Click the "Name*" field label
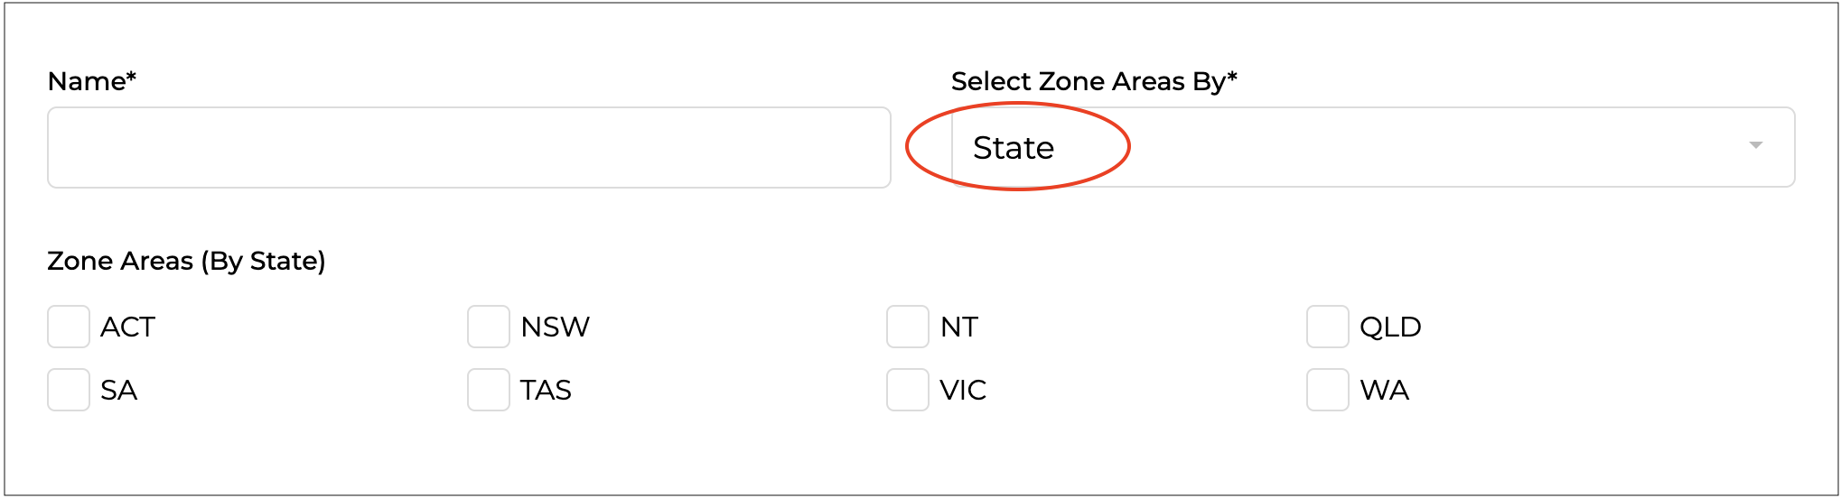 tap(92, 81)
